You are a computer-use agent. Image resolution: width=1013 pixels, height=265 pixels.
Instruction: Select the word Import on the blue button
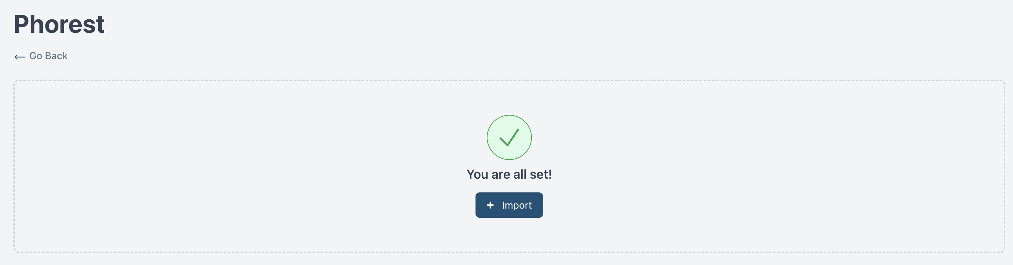[516, 205]
